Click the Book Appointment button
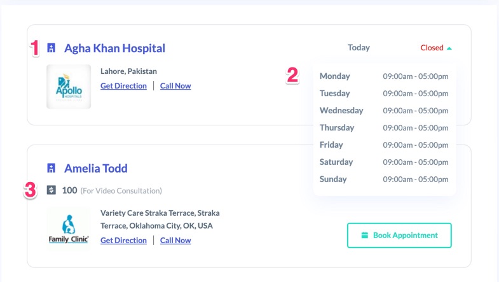499x282 pixels. click(399, 235)
